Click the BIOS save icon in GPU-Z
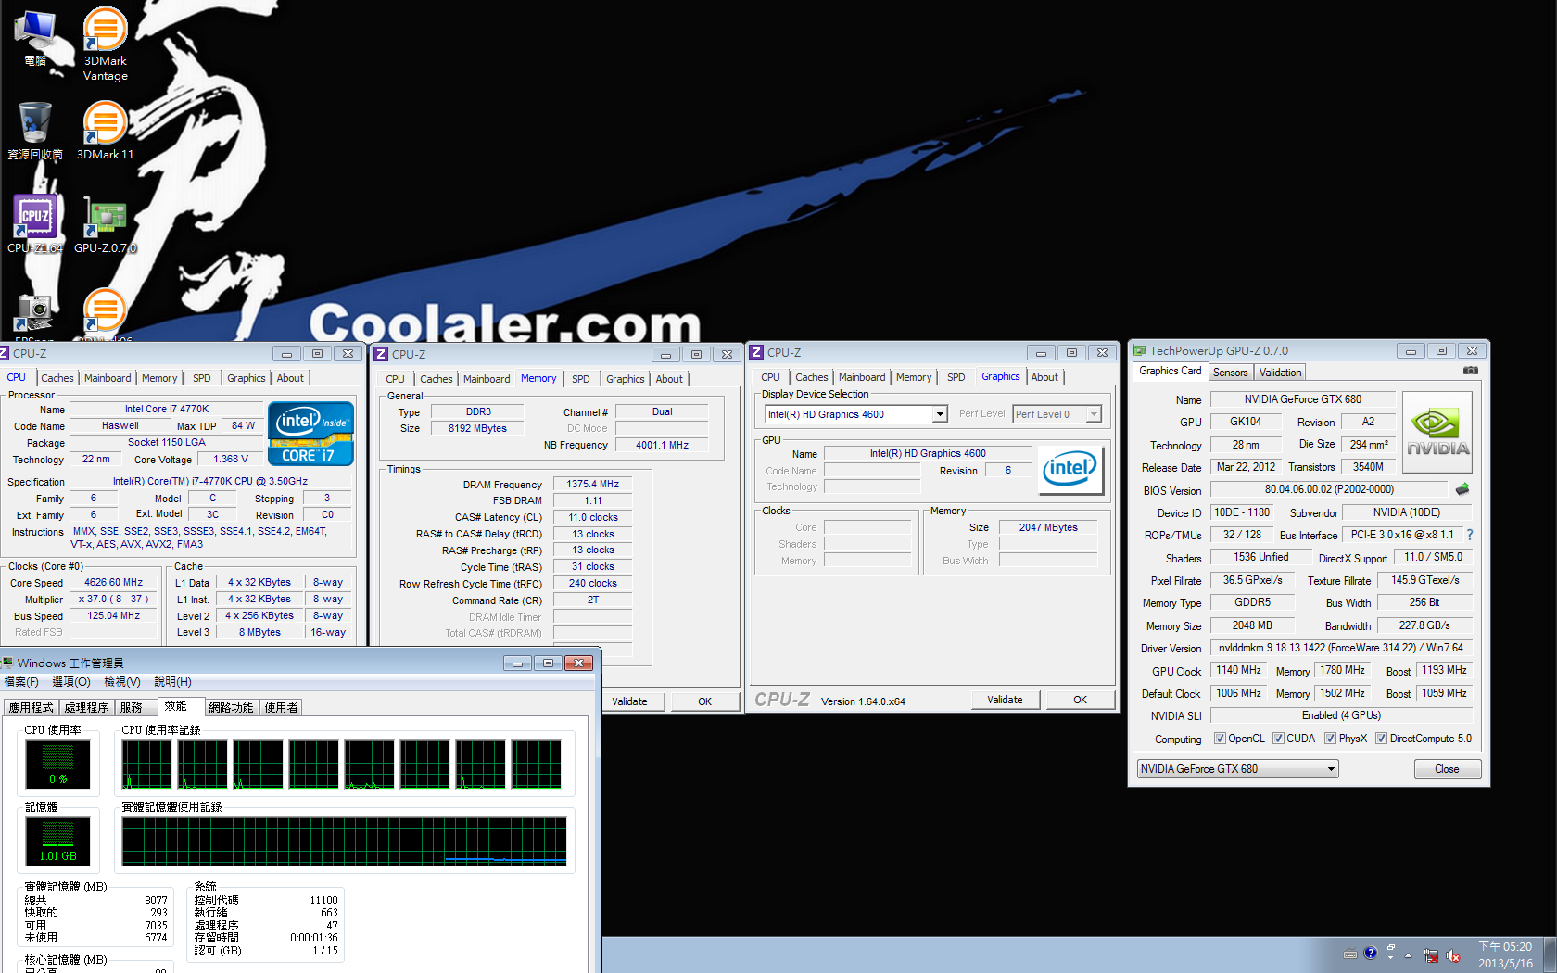Viewport: 1557px width, 973px height. point(1462,489)
